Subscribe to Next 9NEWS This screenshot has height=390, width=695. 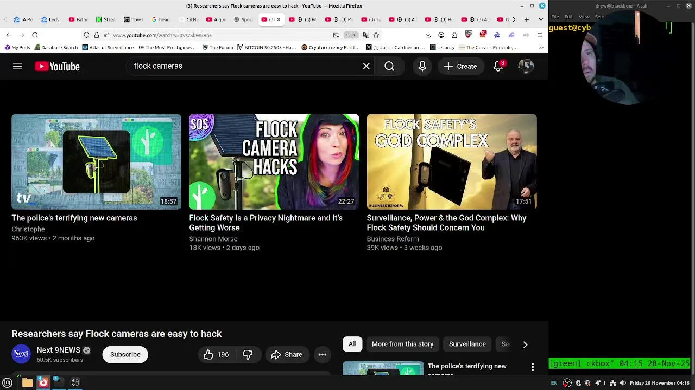pyautogui.click(x=125, y=355)
